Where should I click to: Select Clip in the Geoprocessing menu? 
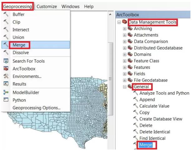tap(36, 22)
